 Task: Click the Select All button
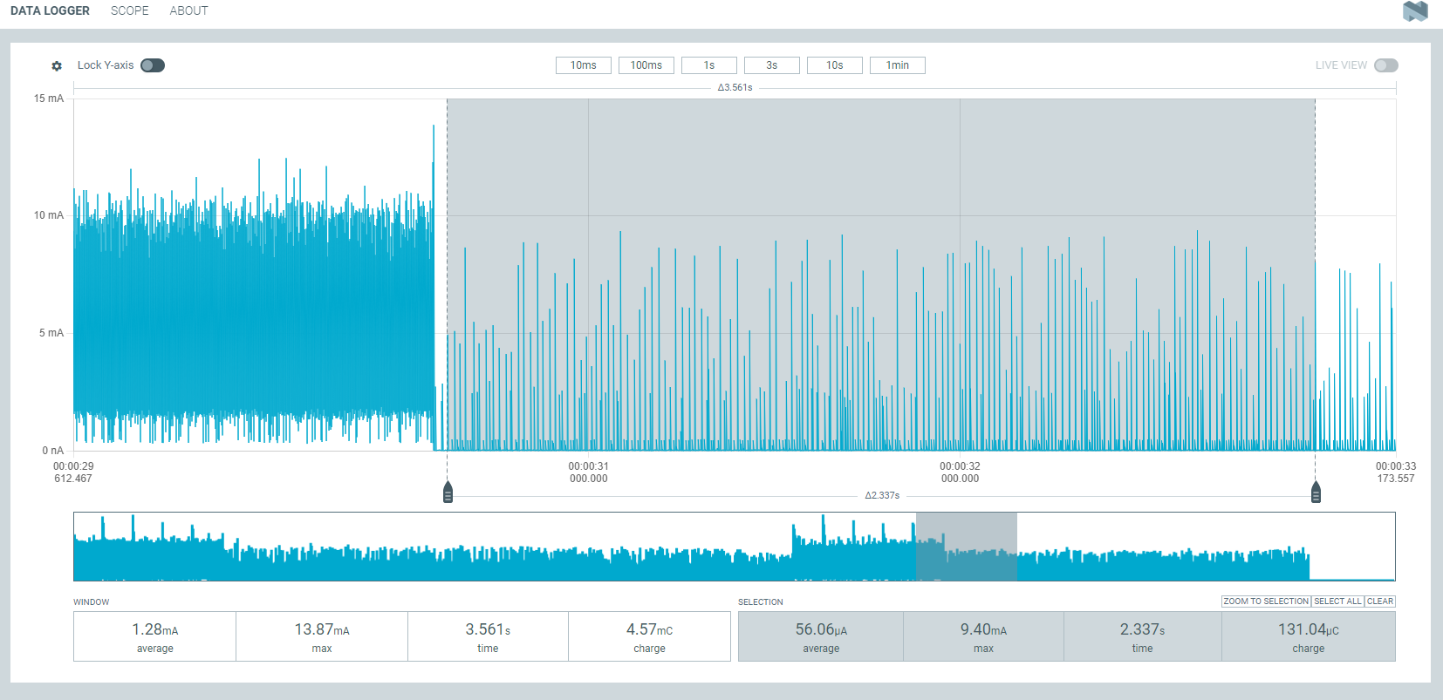(1337, 601)
